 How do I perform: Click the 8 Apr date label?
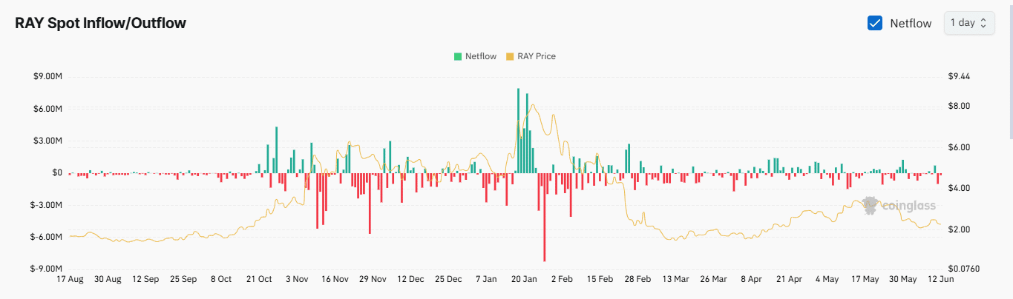click(751, 280)
